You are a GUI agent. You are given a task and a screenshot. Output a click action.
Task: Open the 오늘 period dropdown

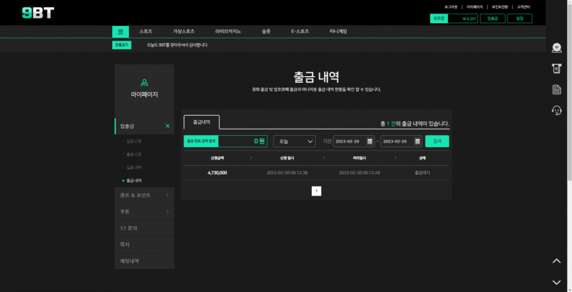pos(294,141)
